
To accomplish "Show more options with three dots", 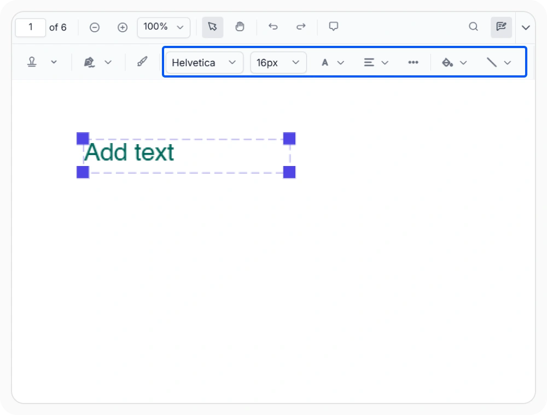I will [x=413, y=62].
